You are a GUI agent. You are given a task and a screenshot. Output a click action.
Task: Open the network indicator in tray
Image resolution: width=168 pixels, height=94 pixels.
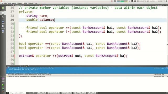click(x=129, y=1)
